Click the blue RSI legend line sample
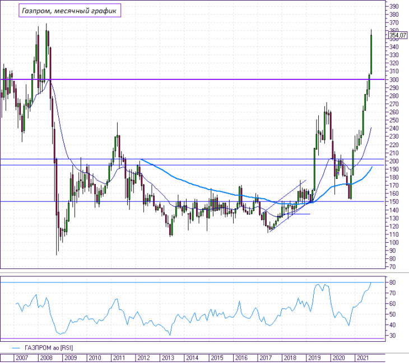The image size is (409, 363). click(x=16, y=348)
